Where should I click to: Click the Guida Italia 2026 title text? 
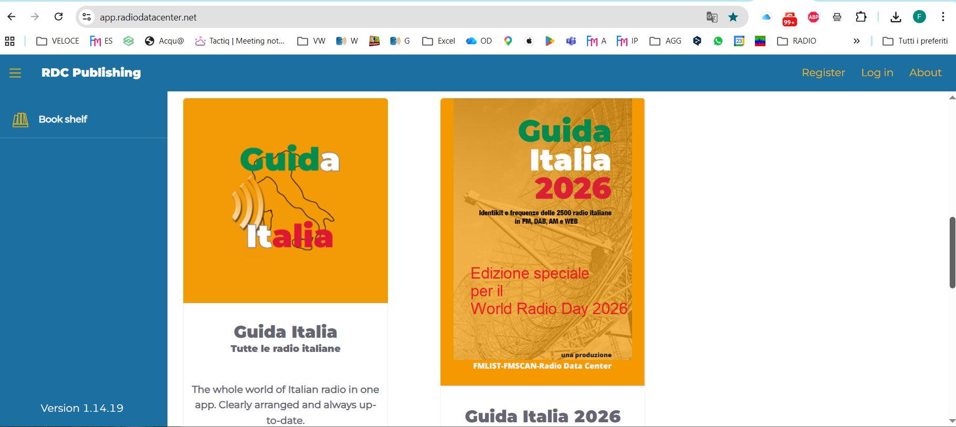[x=543, y=416]
